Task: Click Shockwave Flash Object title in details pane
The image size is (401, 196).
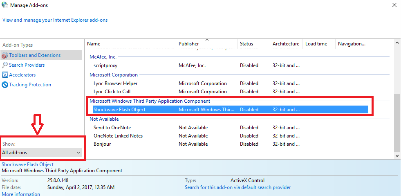Action: (x=28, y=164)
